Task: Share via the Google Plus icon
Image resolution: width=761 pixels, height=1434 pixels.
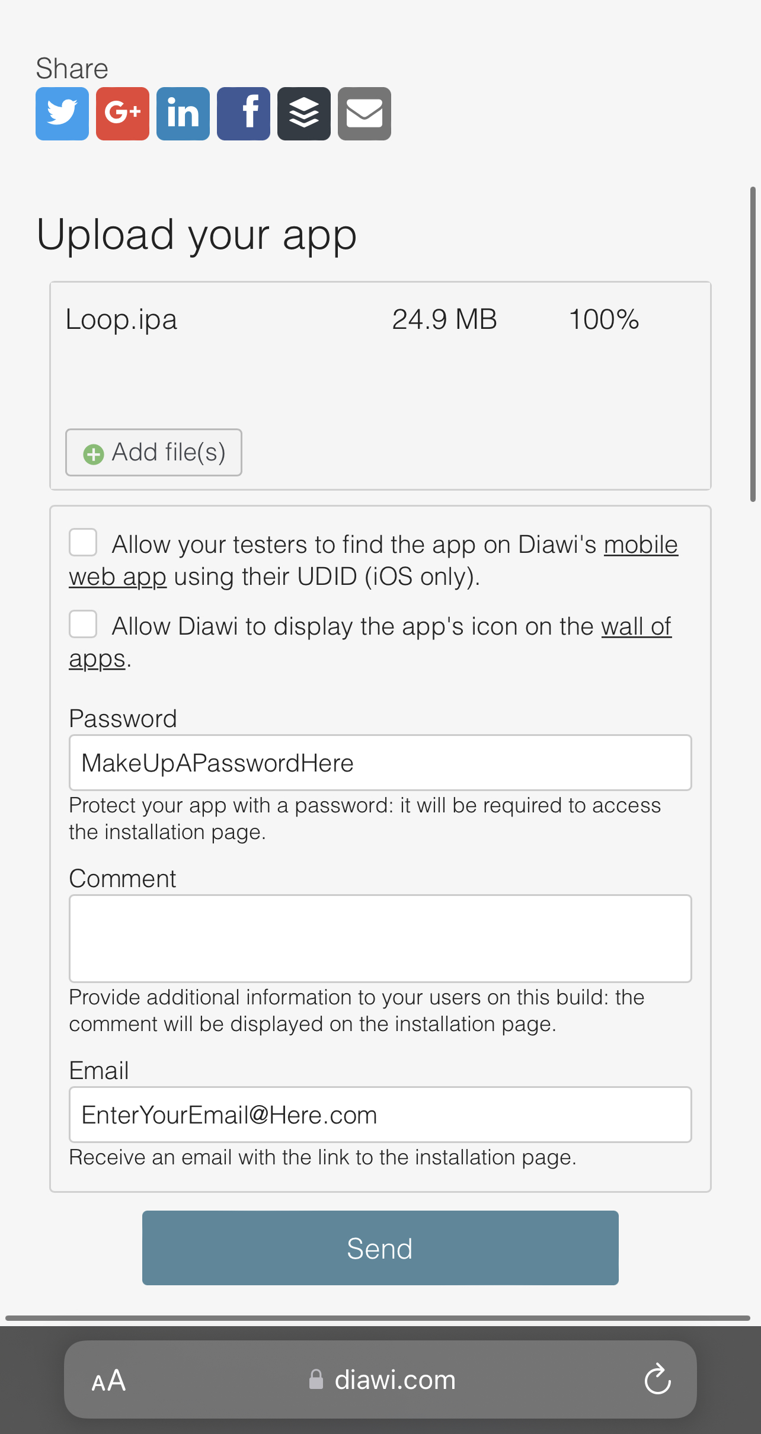Action: pyautogui.click(x=123, y=114)
